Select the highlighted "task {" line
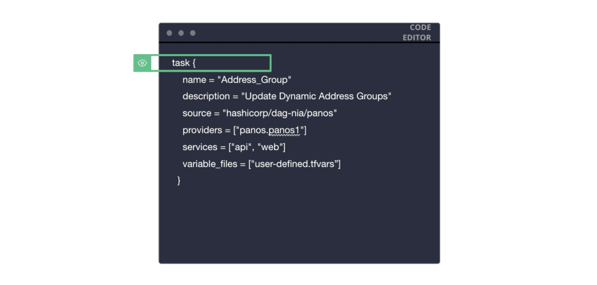This screenshot has height=285, width=597. [x=184, y=63]
